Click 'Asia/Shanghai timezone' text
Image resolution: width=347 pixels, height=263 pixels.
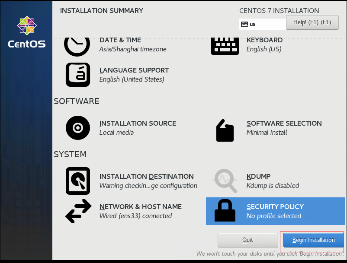coord(133,49)
